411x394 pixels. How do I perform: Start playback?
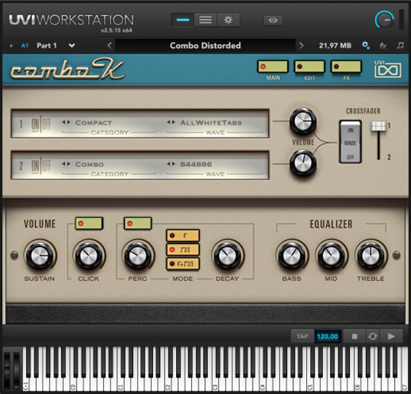[391, 336]
